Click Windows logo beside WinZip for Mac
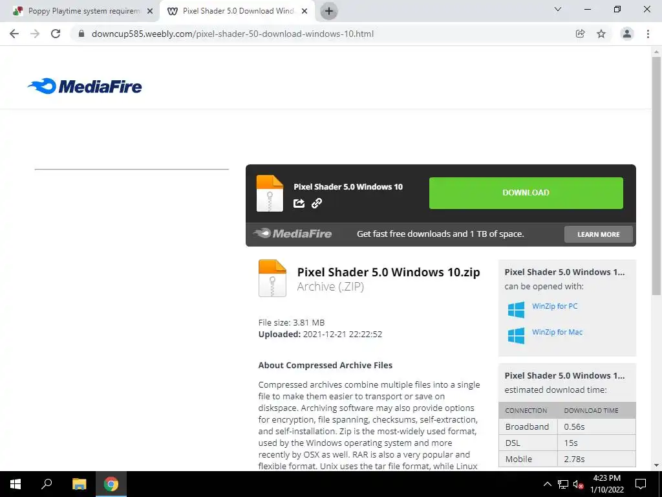This screenshot has width=662, height=497. [517, 336]
